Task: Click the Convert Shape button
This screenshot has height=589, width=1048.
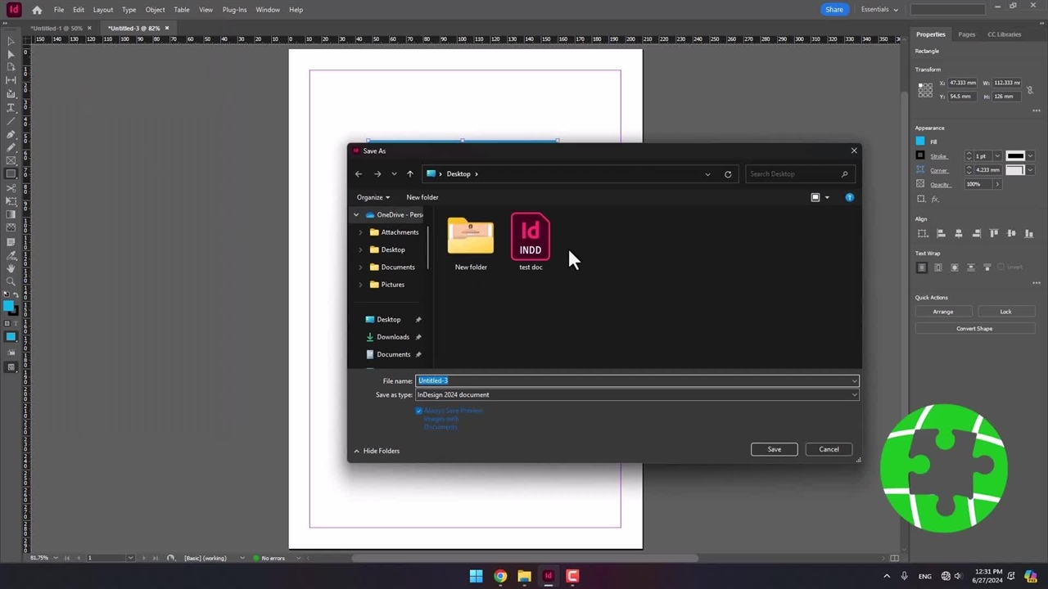Action: [x=973, y=329]
